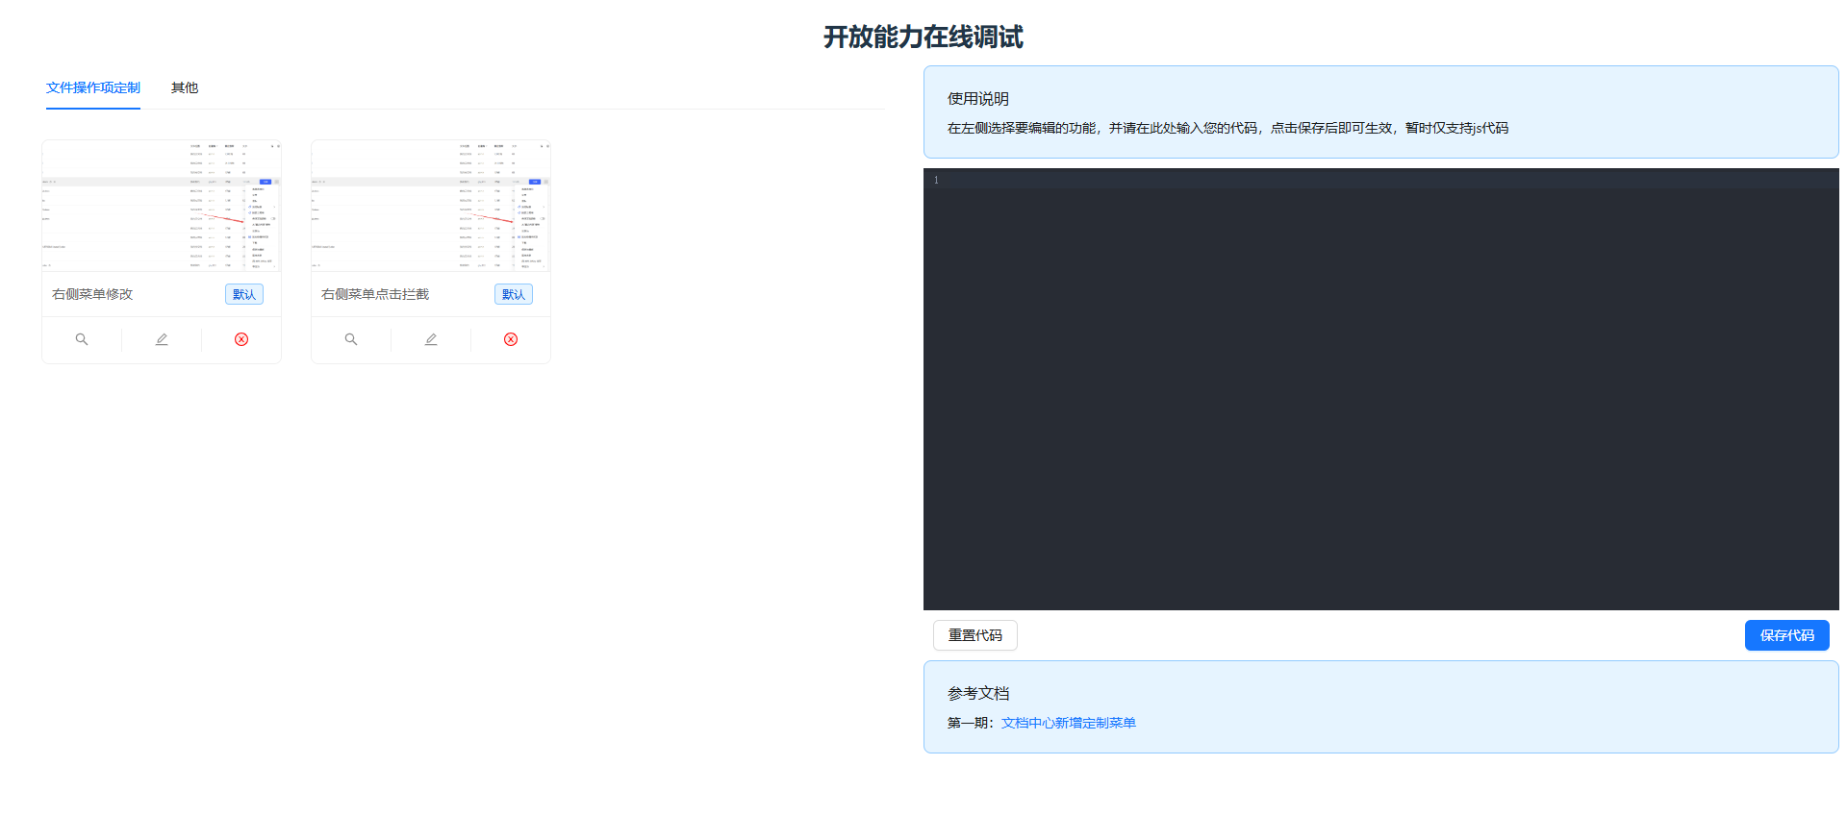Click the 默认 tag on 右侧菜单点击拦截
This screenshot has width=1847, height=815.
pyautogui.click(x=514, y=294)
